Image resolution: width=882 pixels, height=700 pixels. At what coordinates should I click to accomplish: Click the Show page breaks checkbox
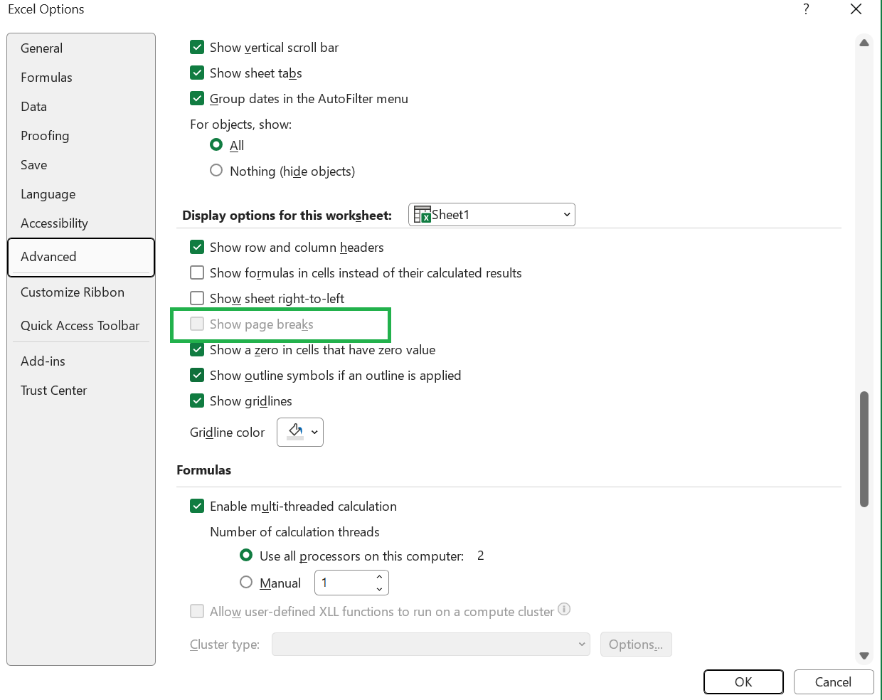197,324
